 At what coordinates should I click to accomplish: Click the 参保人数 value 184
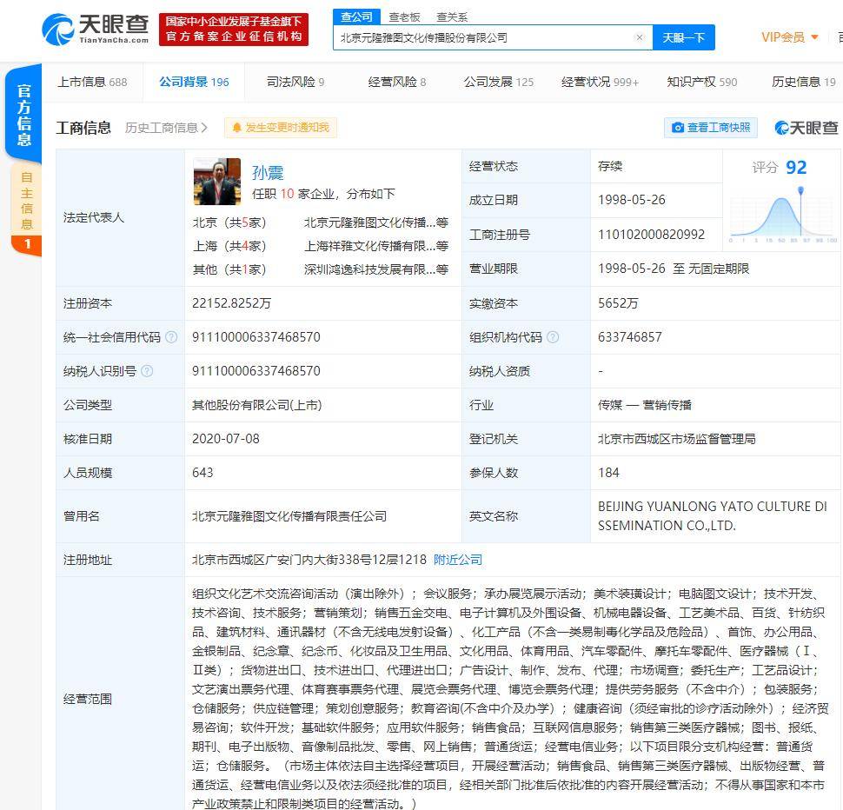click(608, 473)
